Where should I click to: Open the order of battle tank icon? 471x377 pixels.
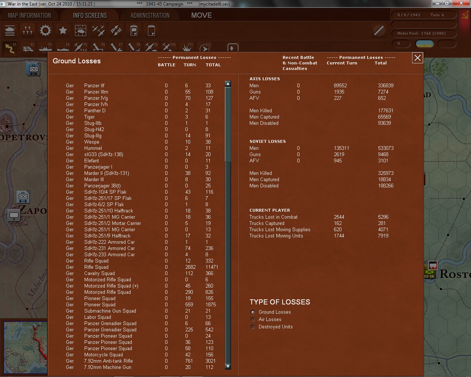10,31
